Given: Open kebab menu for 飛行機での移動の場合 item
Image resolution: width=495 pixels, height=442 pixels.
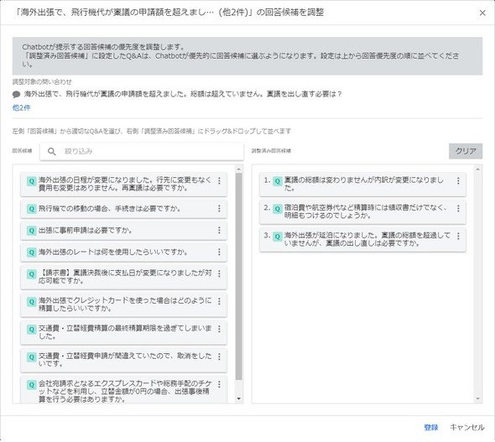Looking at the screenshot, I should pos(219,209).
